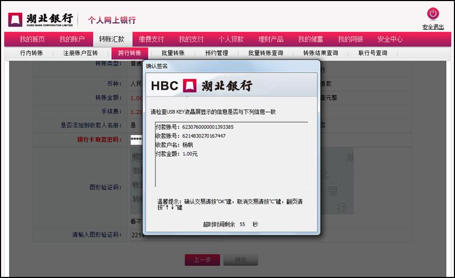Click the 安全退出 link
This screenshot has height=278, width=455.
pos(433,27)
